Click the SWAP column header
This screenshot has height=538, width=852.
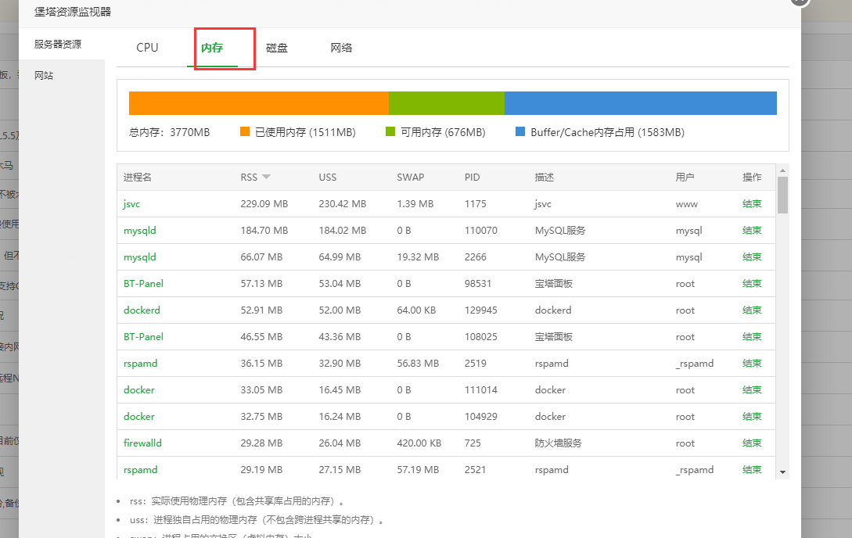coord(410,177)
